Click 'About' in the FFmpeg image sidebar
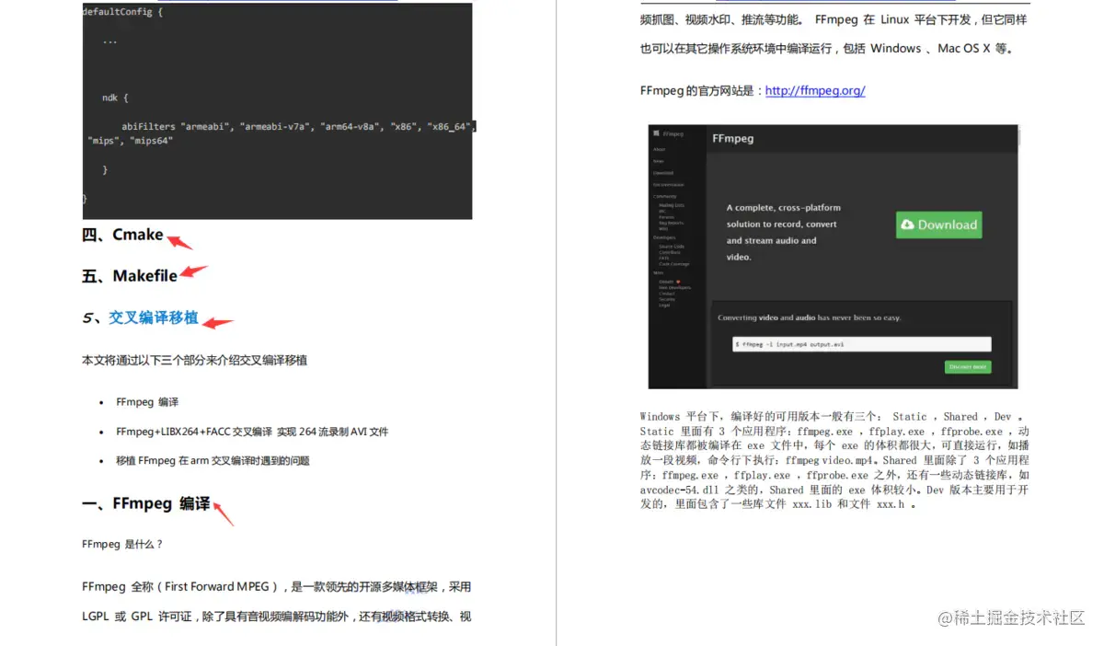 pyautogui.click(x=659, y=149)
